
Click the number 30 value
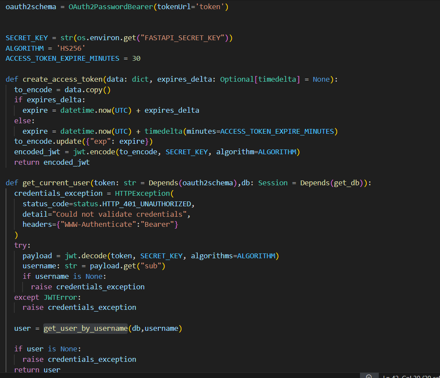pyautogui.click(x=136, y=58)
